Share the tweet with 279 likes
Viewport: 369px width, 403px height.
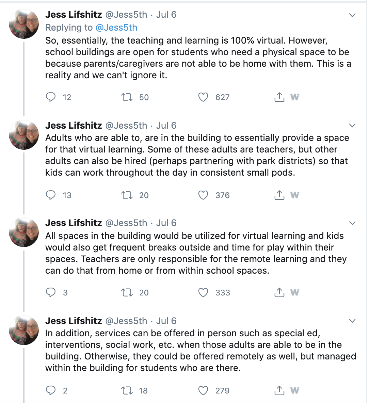[279, 390]
